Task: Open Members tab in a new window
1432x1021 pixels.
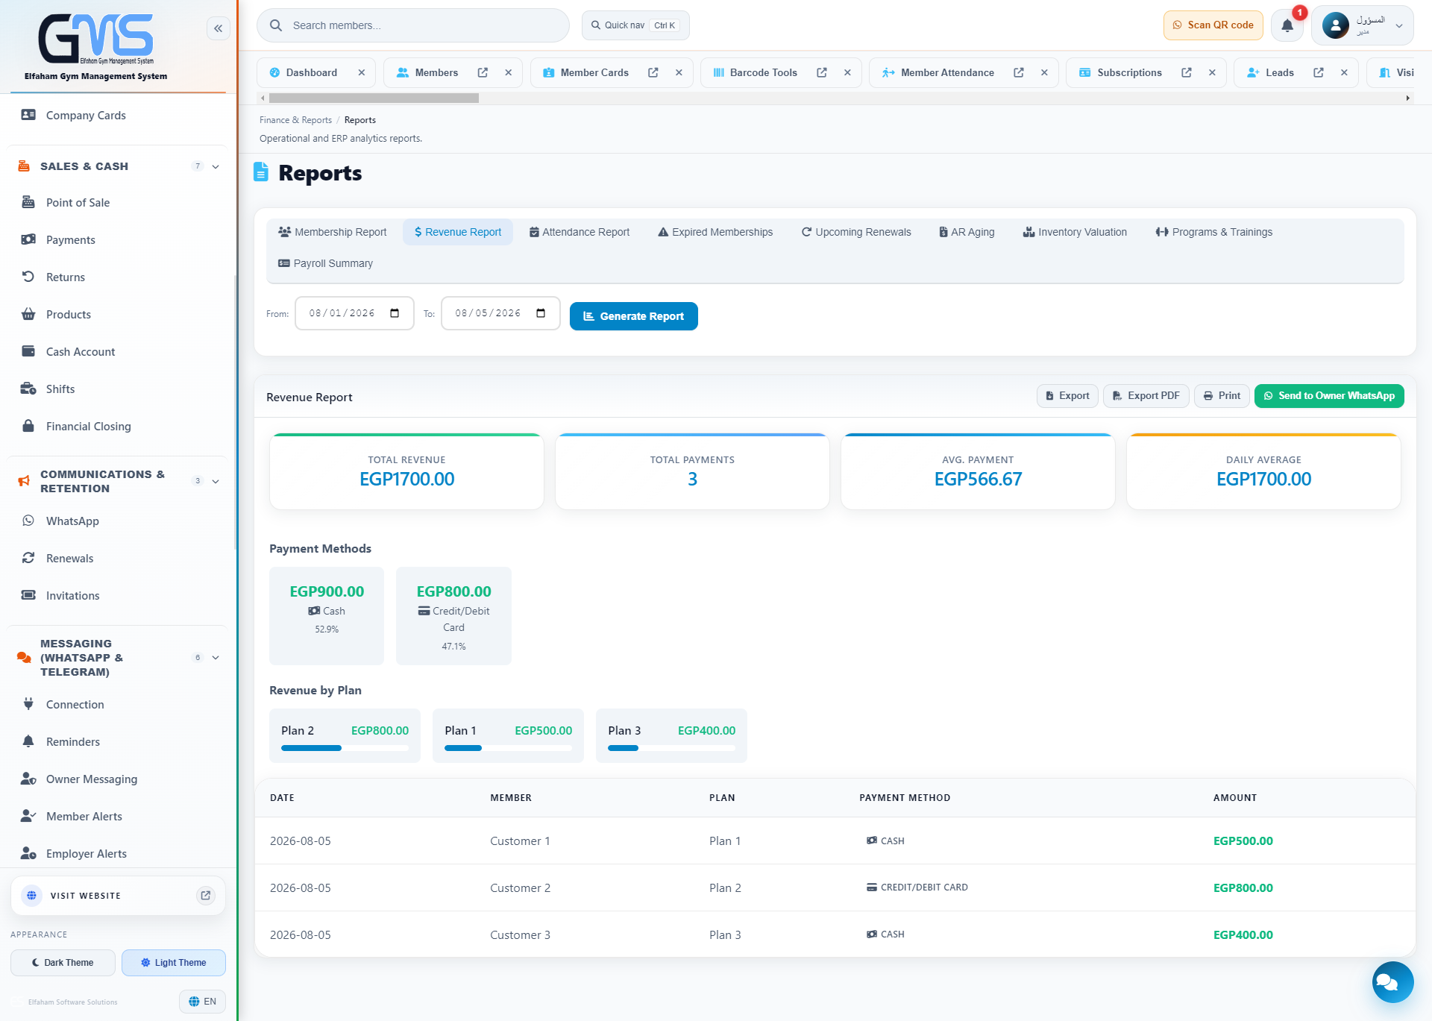Action: click(x=483, y=72)
